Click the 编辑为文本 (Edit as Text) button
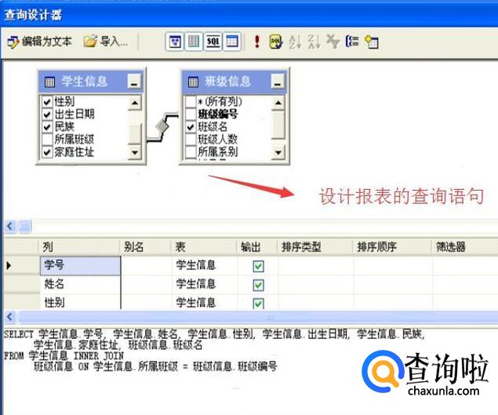Image resolution: width=498 pixels, height=415 pixels. click(39, 42)
